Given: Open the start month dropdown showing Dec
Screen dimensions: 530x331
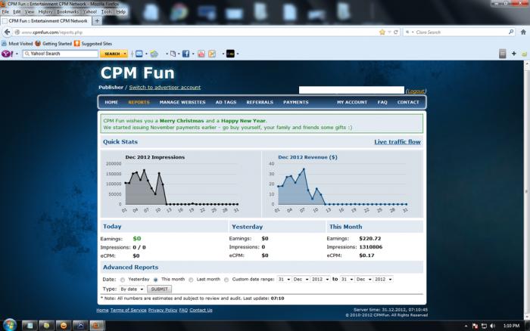Looking at the screenshot, I should (x=301, y=280).
